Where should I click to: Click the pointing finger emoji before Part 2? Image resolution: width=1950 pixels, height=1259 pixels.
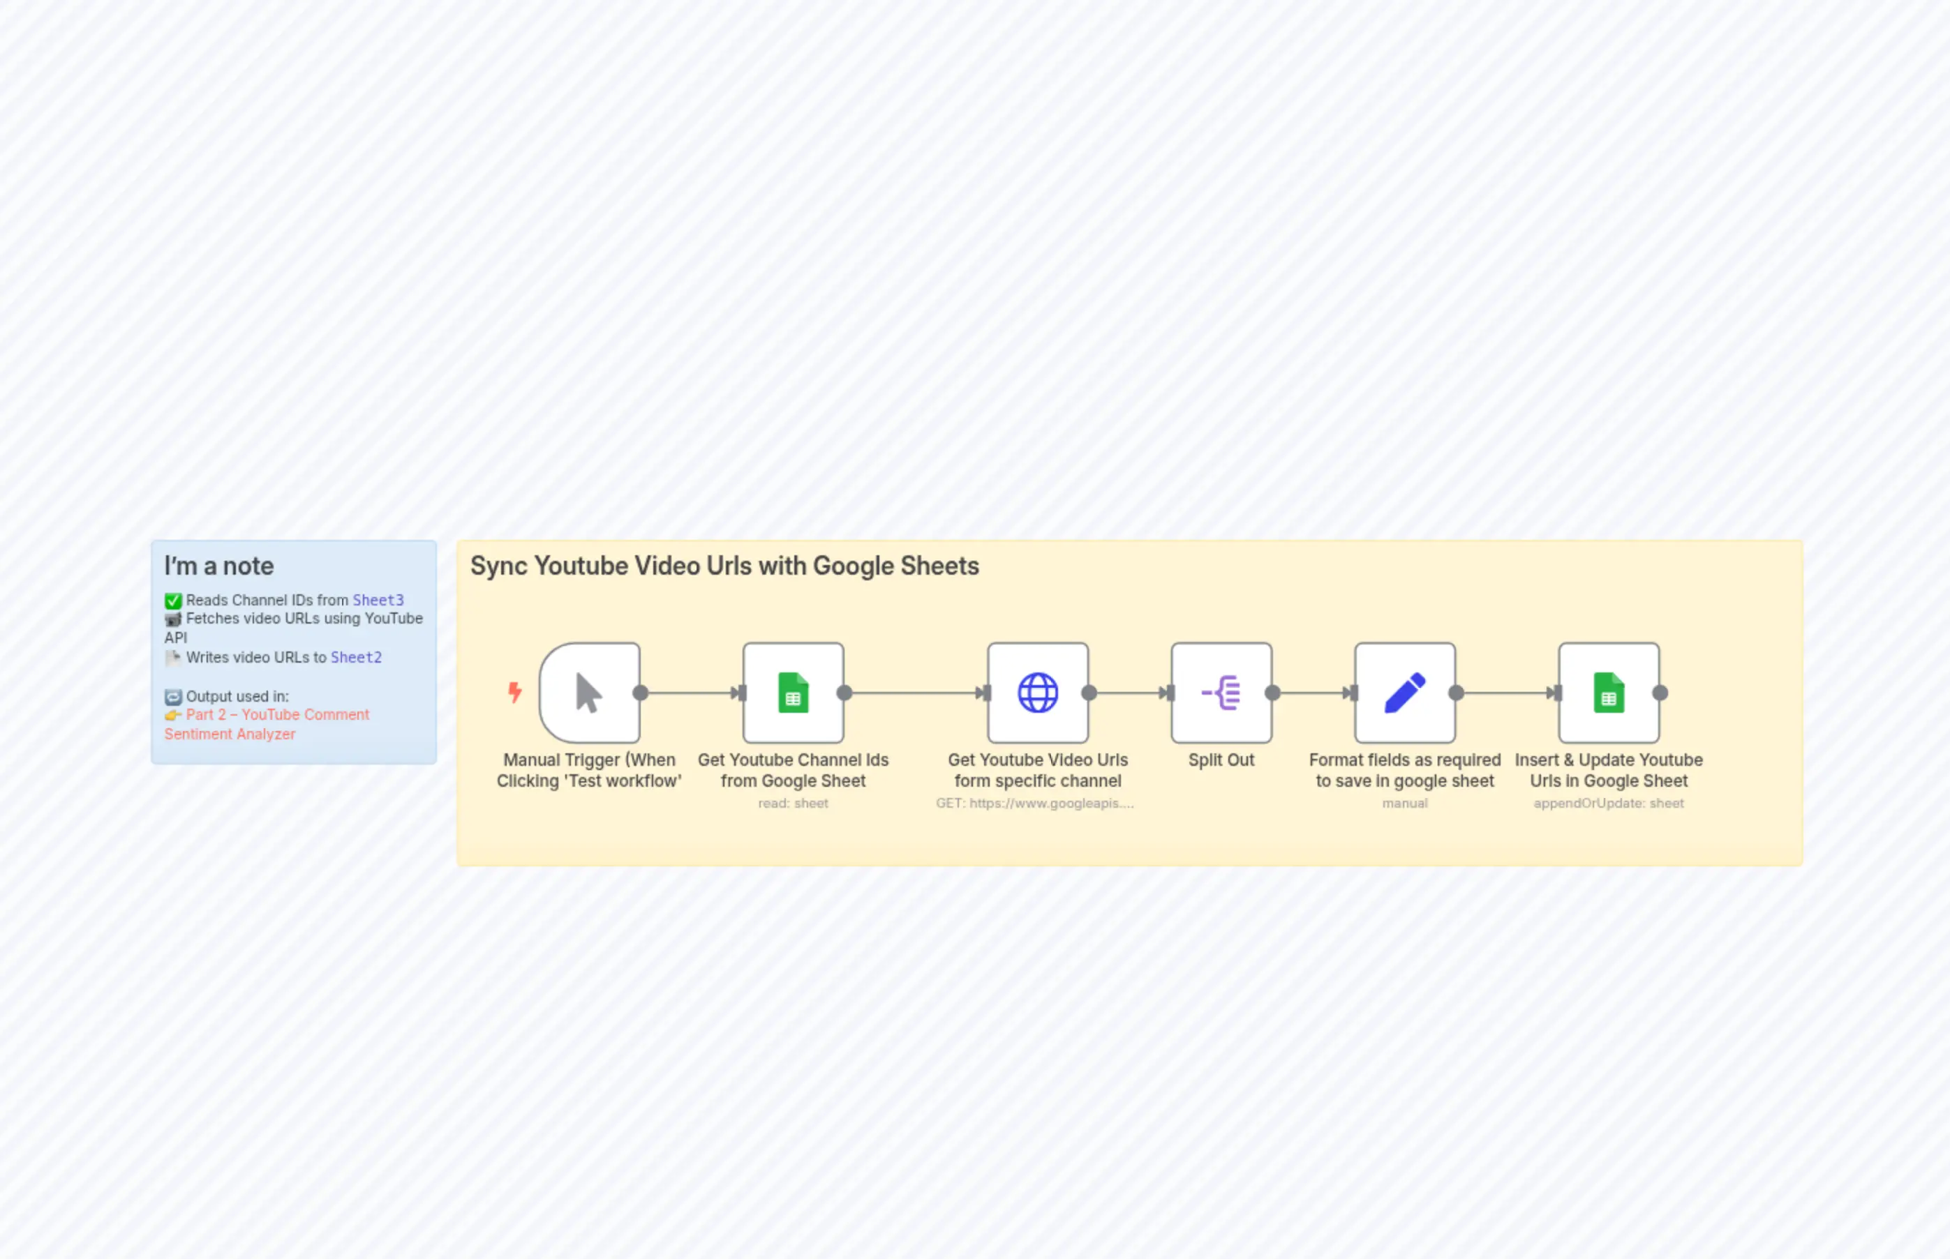[172, 714]
